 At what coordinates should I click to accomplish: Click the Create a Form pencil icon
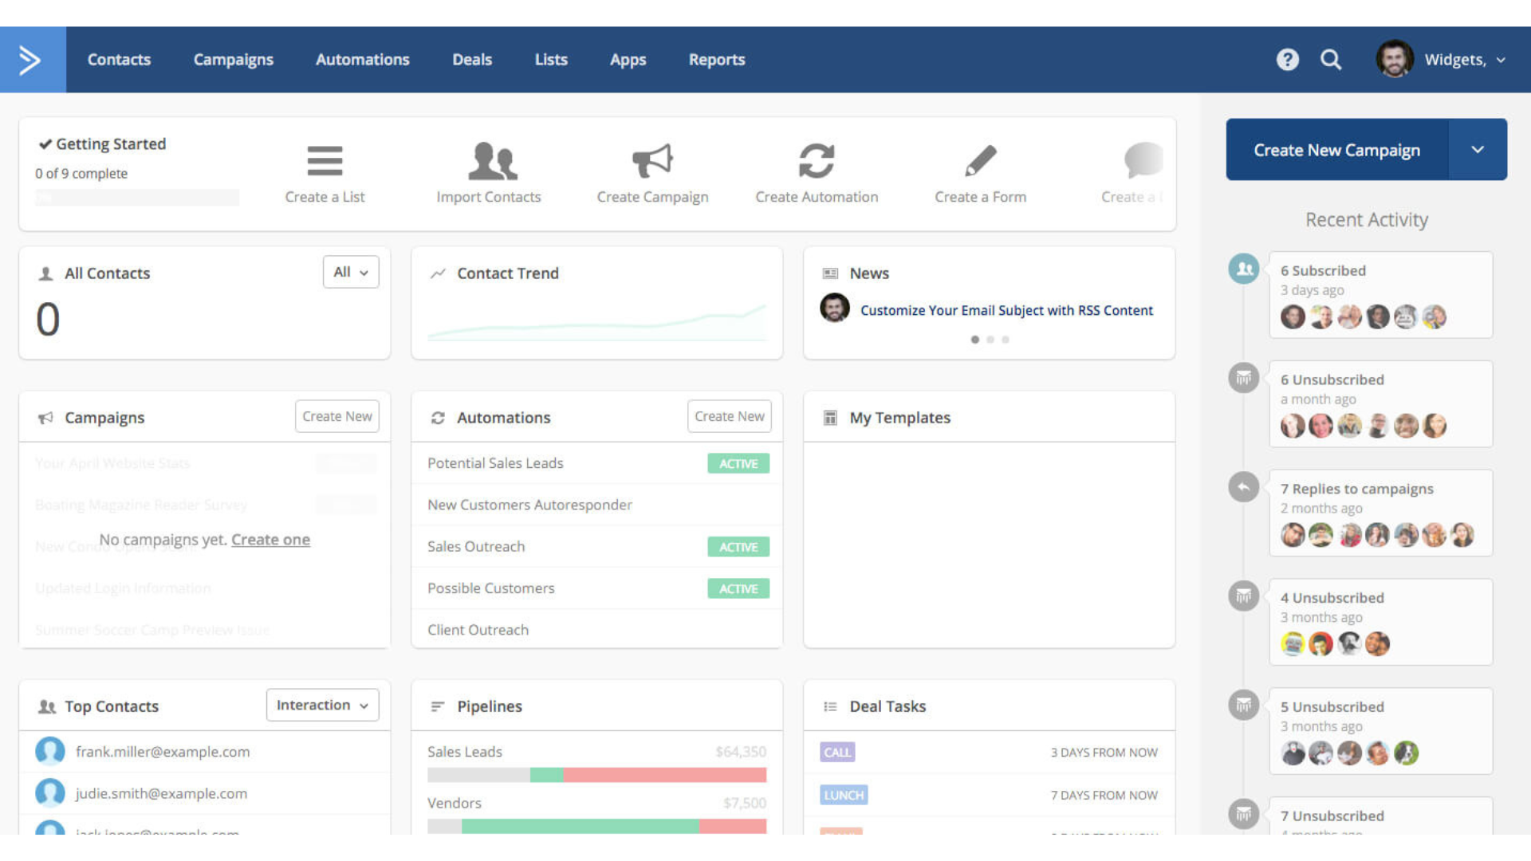980,162
